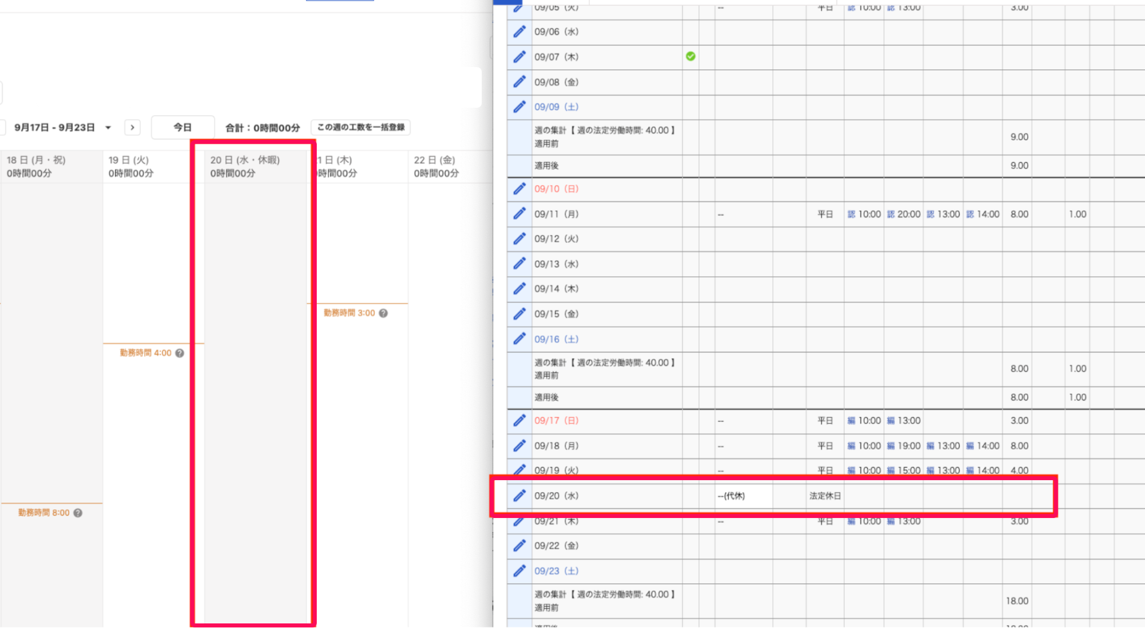The image size is (1145, 628).
Task: Click the 平日 cell on 09/18
Action: click(825, 446)
